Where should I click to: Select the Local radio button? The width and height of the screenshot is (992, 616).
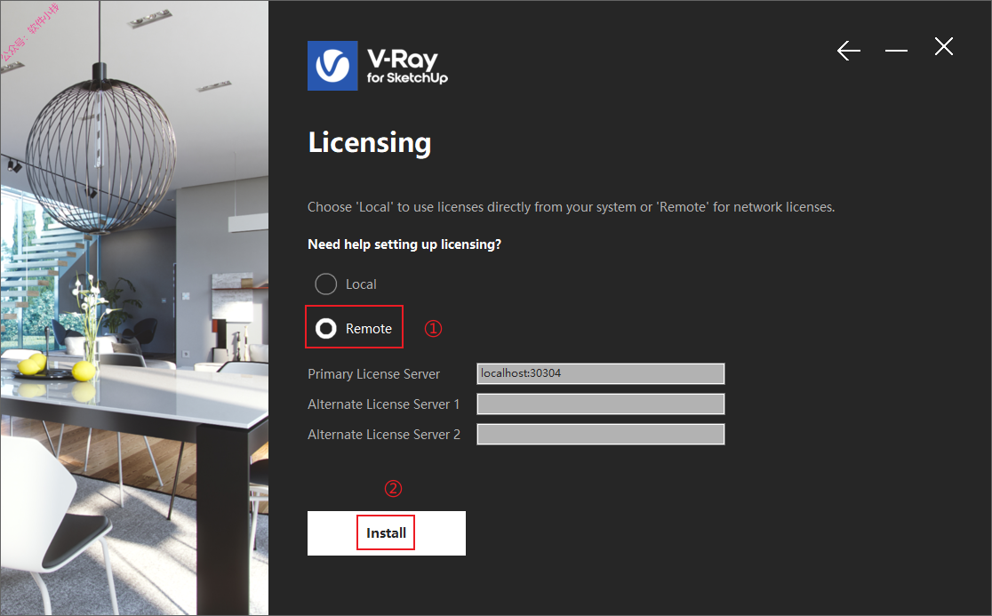point(326,284)
